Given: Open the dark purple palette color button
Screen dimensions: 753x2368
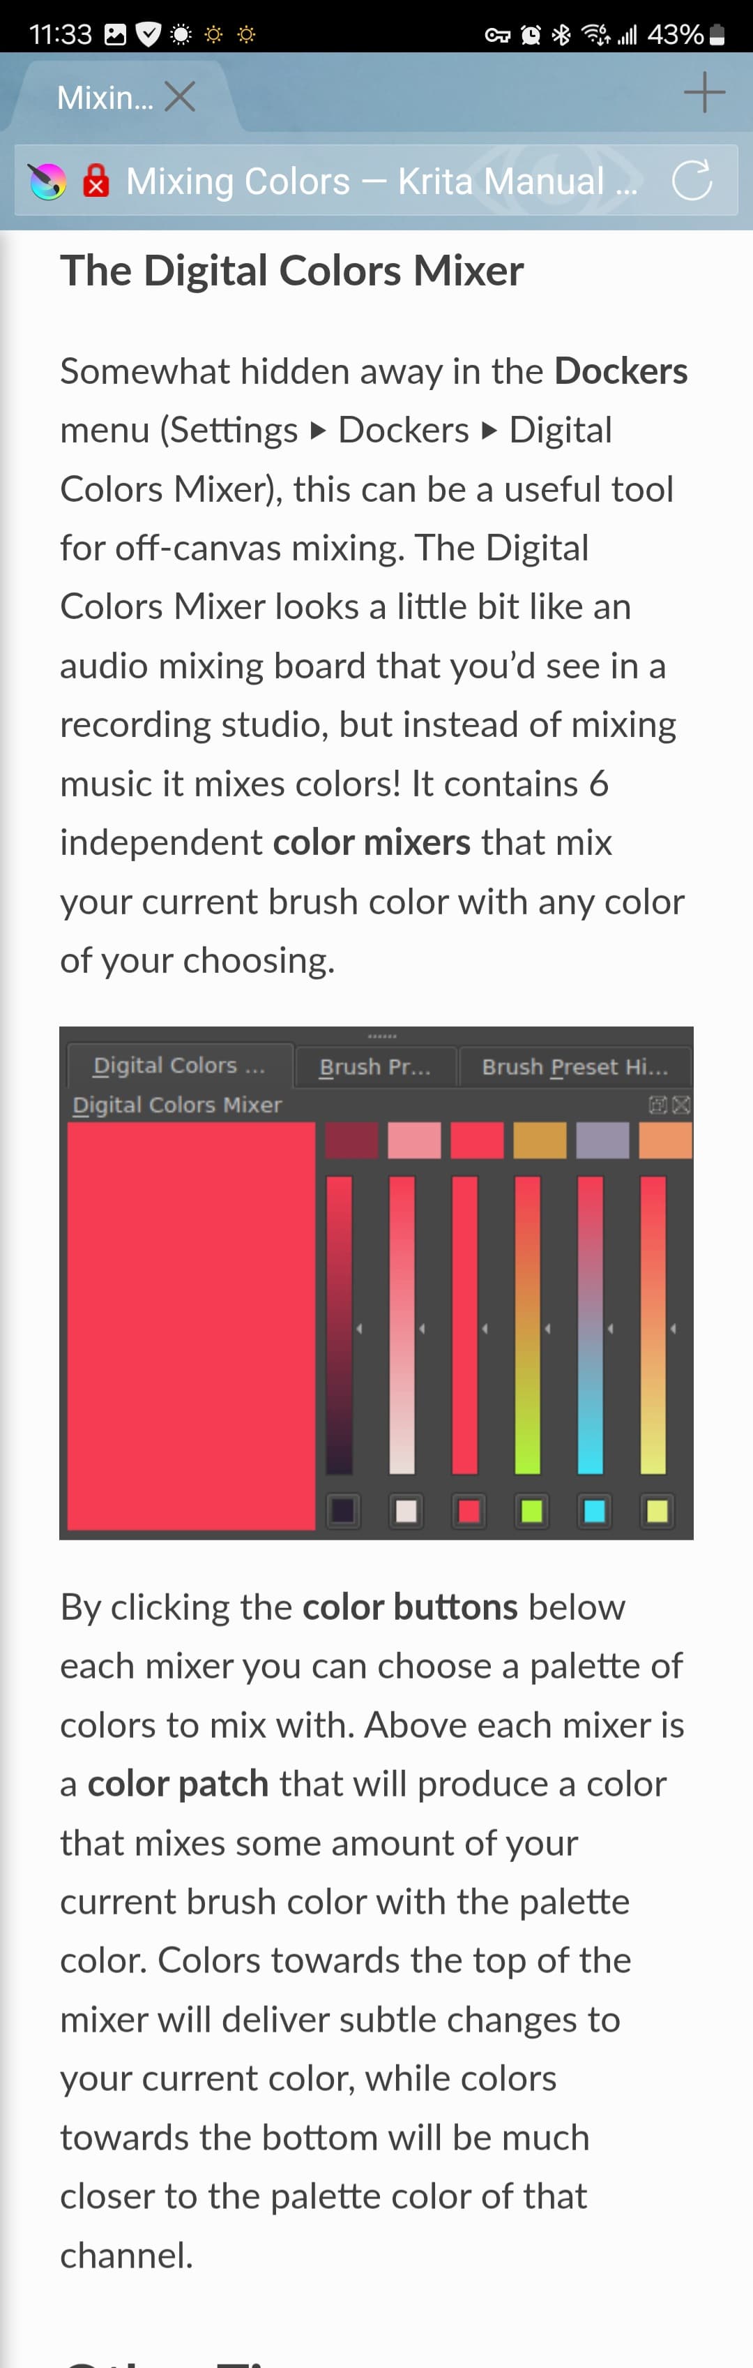Looking at the screenshot, I should [x=344, y=1511].
